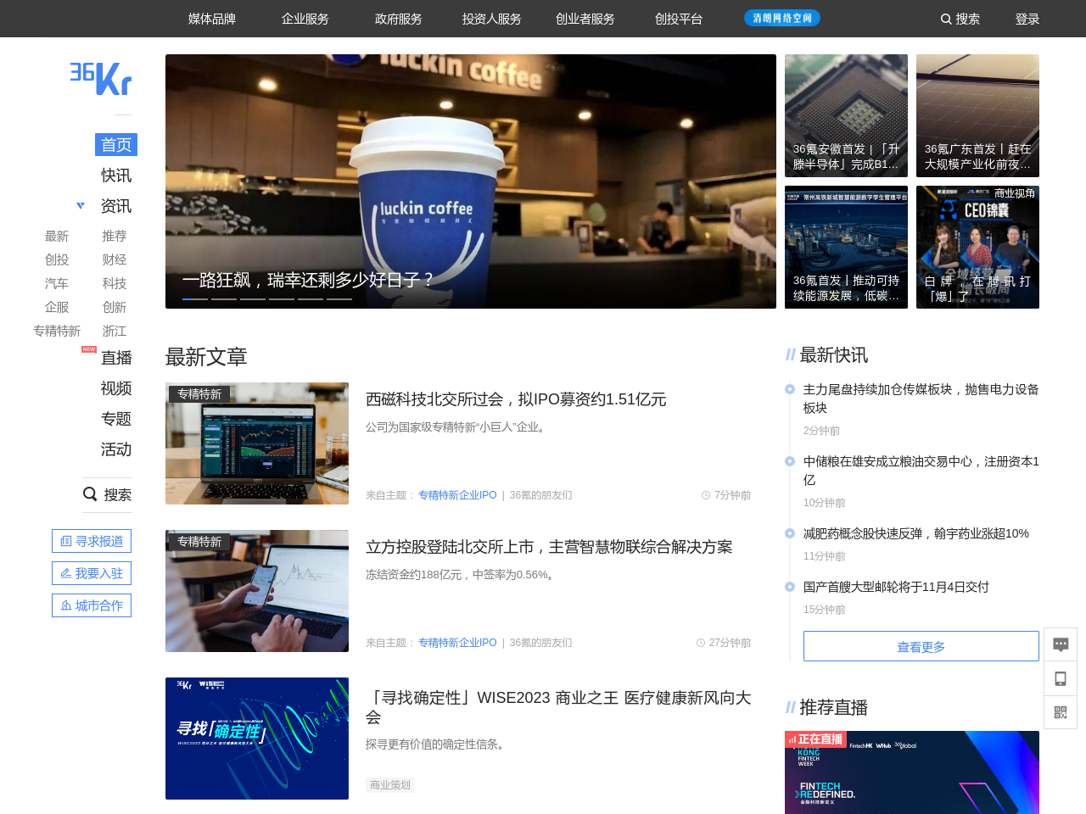1086x814 pixels.
Task: Click the mobile app tablet icon
Action: [x=1061, y=678]
